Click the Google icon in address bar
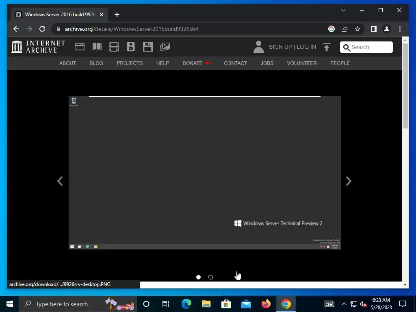This screenshot has width=416, height=312. pos(331,29)
